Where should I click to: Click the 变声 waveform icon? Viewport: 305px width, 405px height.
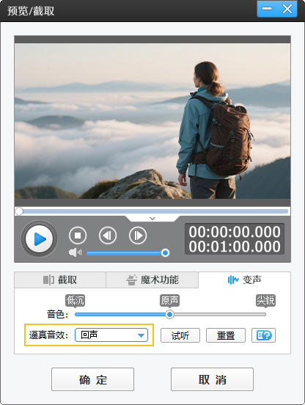tap(232, 280)
